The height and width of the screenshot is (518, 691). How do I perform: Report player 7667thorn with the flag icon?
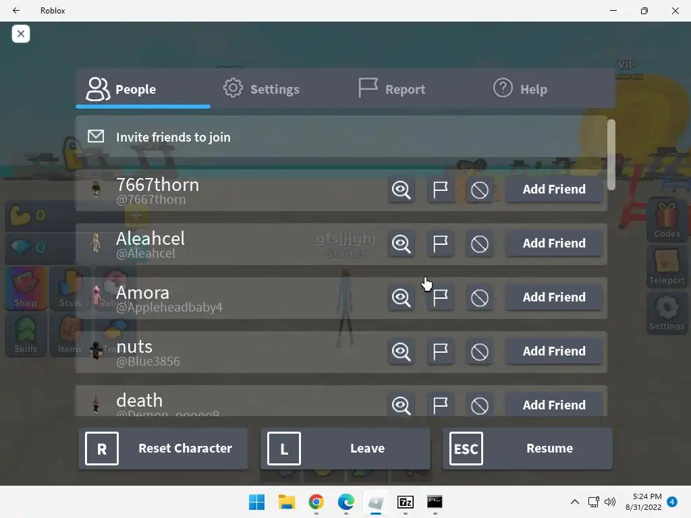point(440,190)
